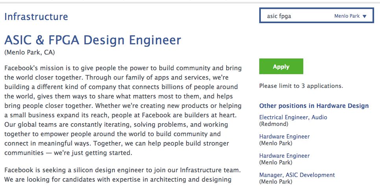Click the blue triangle arrow in search box
Image resolution: width=380 pixels, height=186 pixels.
(x=364, y=16)
